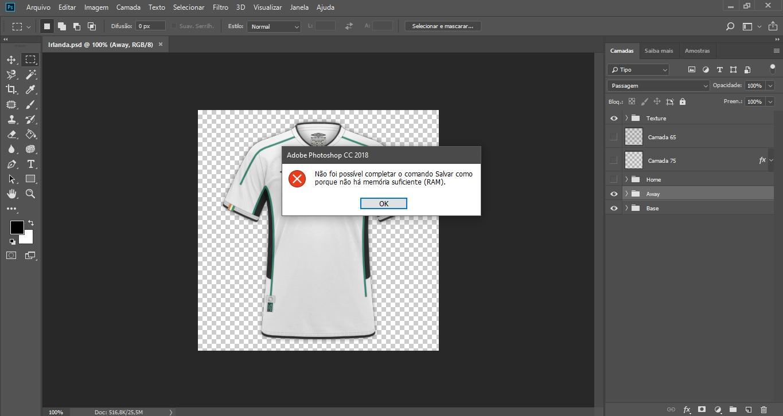Open the Arquivo menu
This screenshot has width=783, height=416.
click(x=38, y=7)
